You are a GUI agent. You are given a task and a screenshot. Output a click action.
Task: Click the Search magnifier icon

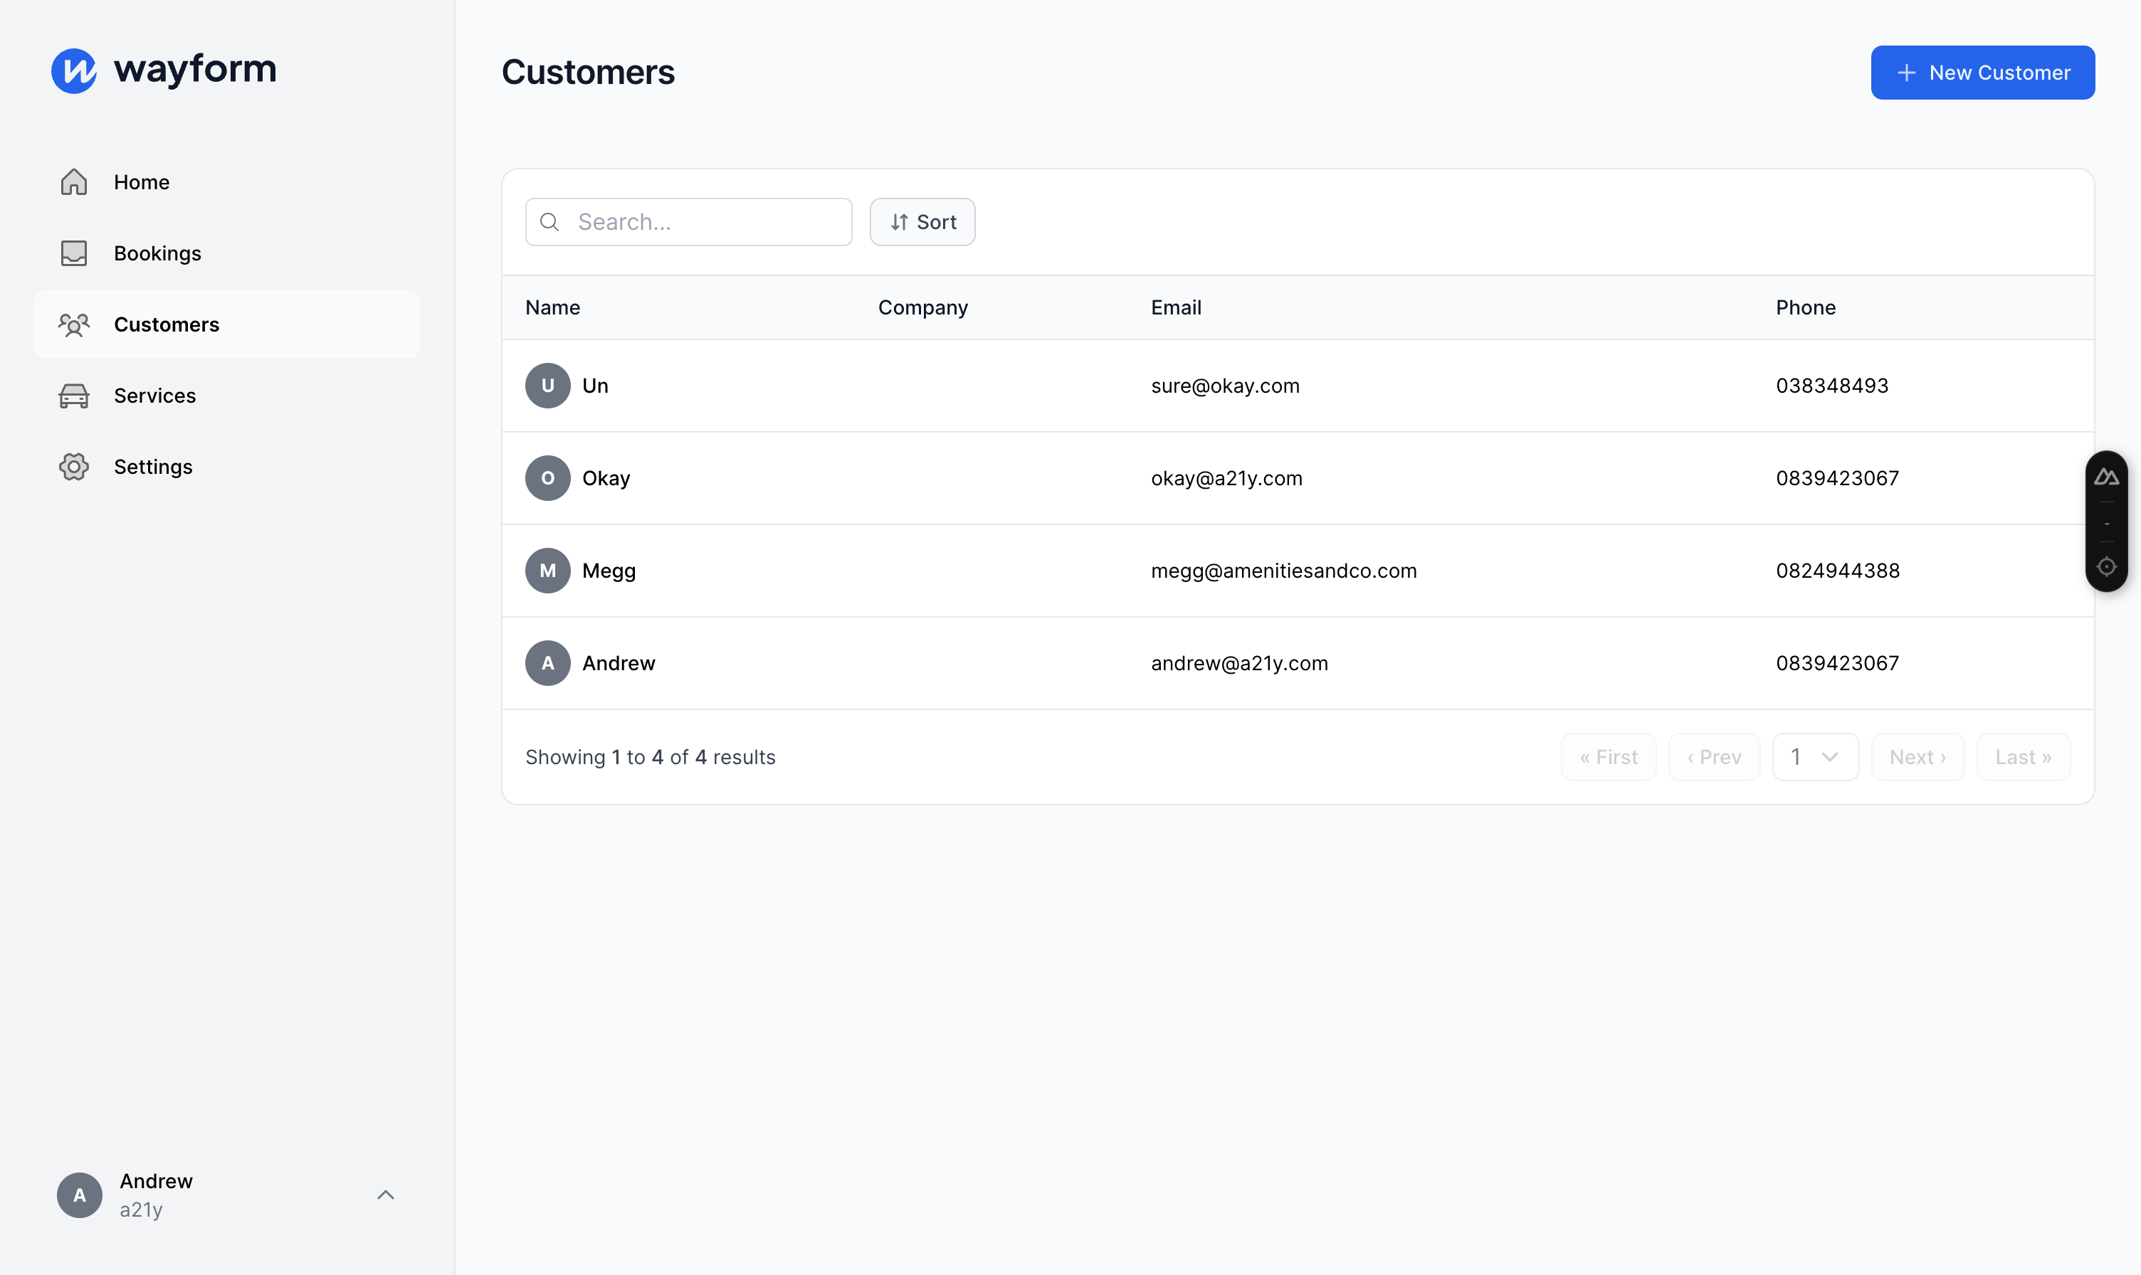(549, 221)
